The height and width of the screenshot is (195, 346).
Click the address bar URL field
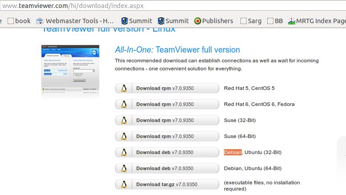pos(173,6)
